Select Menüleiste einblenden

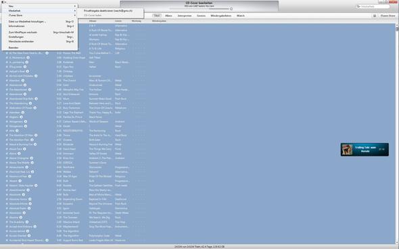(x=40, y=41)
